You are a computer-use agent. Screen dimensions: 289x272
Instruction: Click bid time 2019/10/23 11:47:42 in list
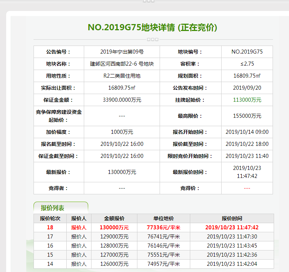(x=232, y=228)
